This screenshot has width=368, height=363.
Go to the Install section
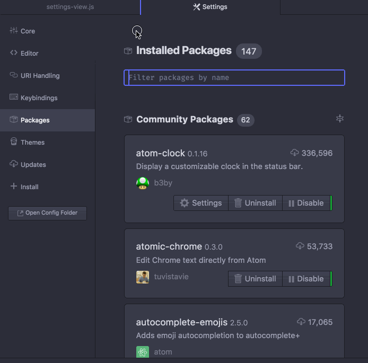47,187
